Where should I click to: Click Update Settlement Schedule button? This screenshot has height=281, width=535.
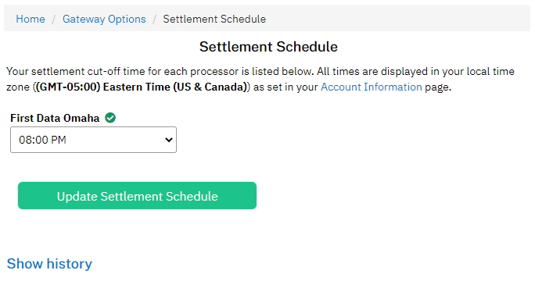click(137, 195)
